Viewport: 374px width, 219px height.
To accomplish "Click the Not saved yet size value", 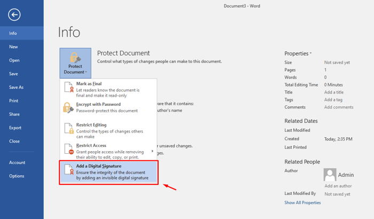I will tap(337, 62).
